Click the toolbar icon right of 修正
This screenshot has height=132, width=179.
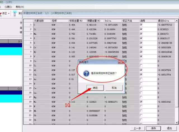tap(15, 13)
